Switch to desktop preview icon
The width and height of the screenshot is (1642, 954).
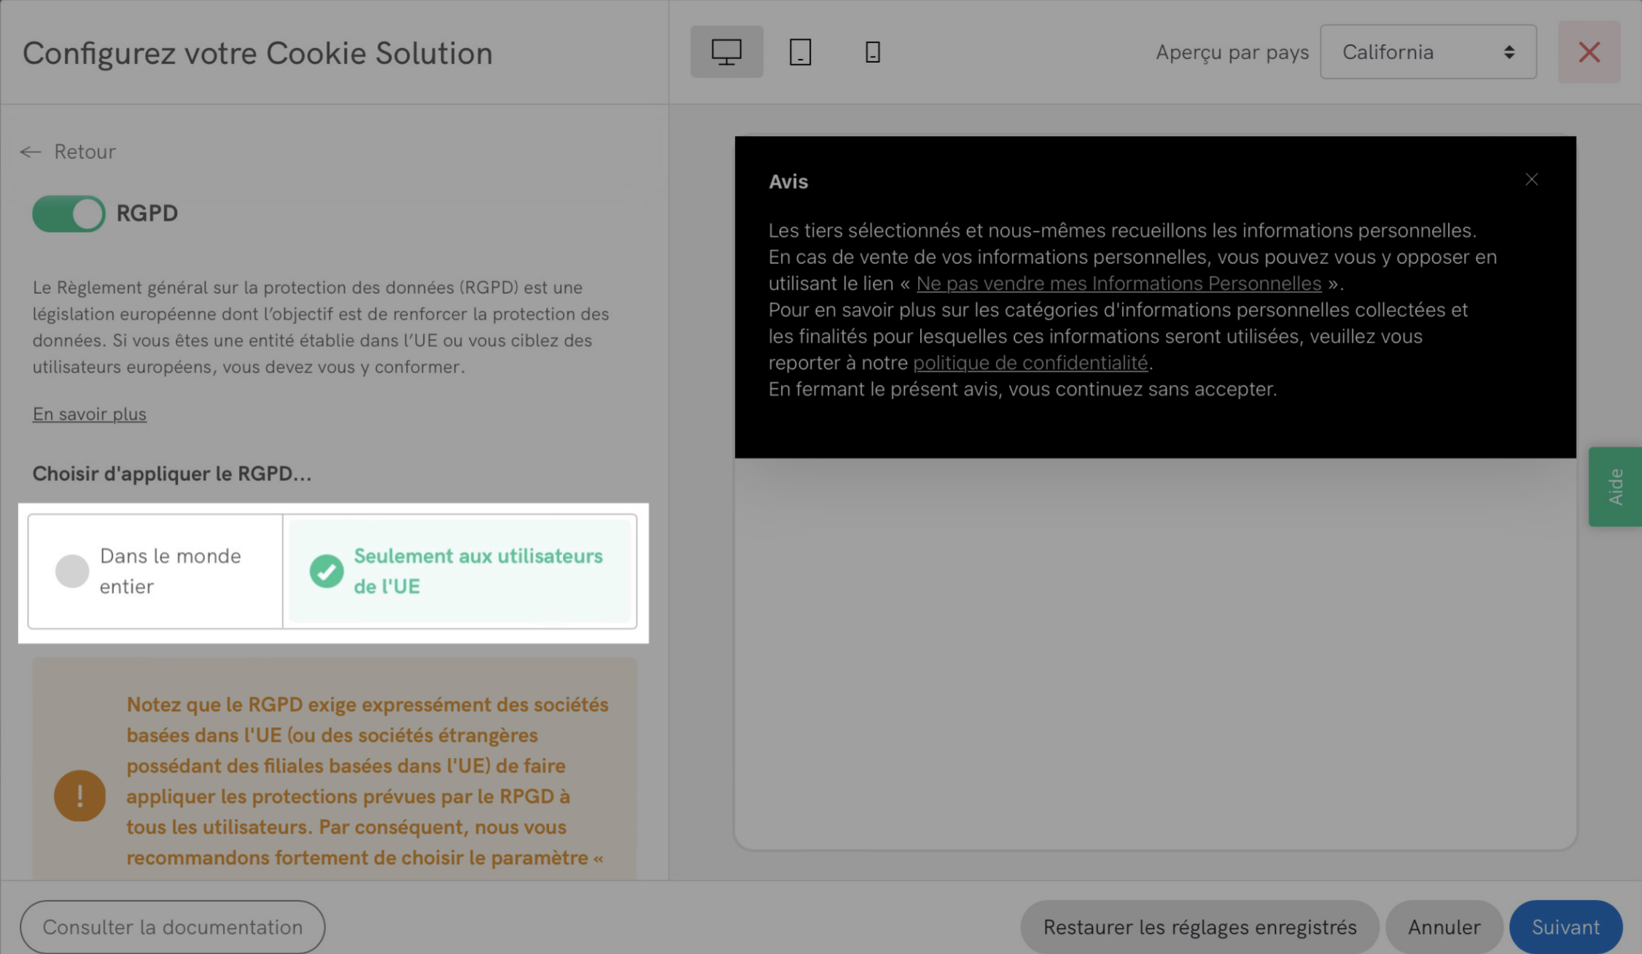(x=726, y=52)
